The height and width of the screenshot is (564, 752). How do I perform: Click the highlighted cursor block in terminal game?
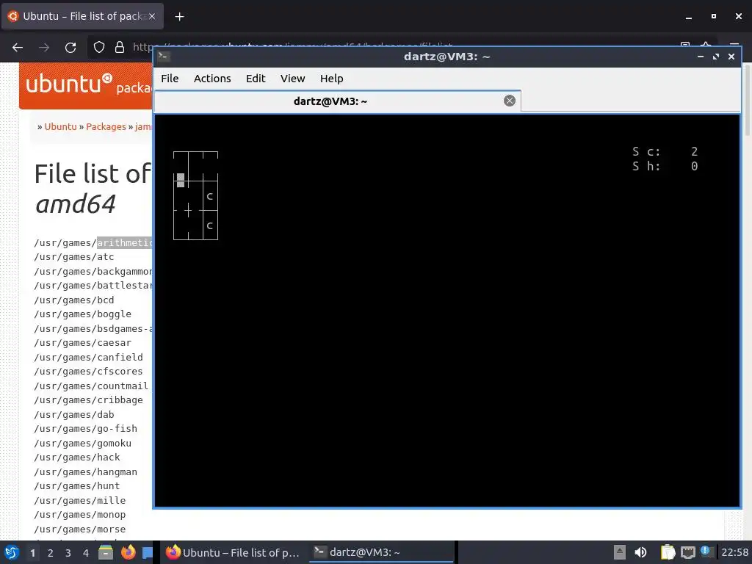pos(181,181)
